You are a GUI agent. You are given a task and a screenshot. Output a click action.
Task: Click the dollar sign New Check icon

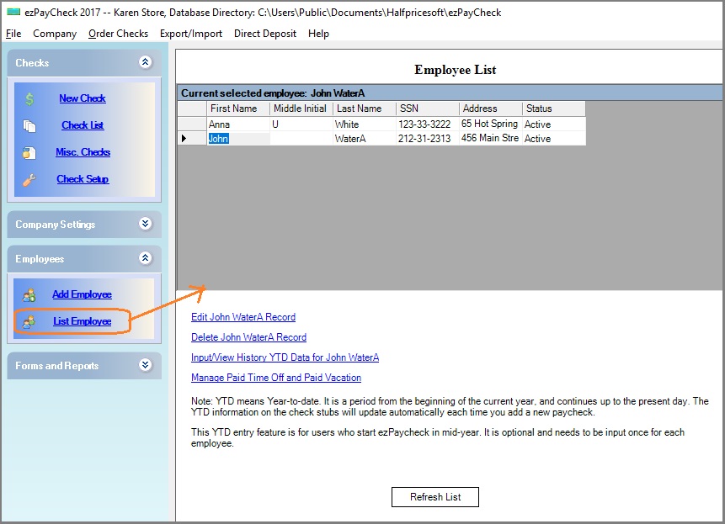(29, 98)
